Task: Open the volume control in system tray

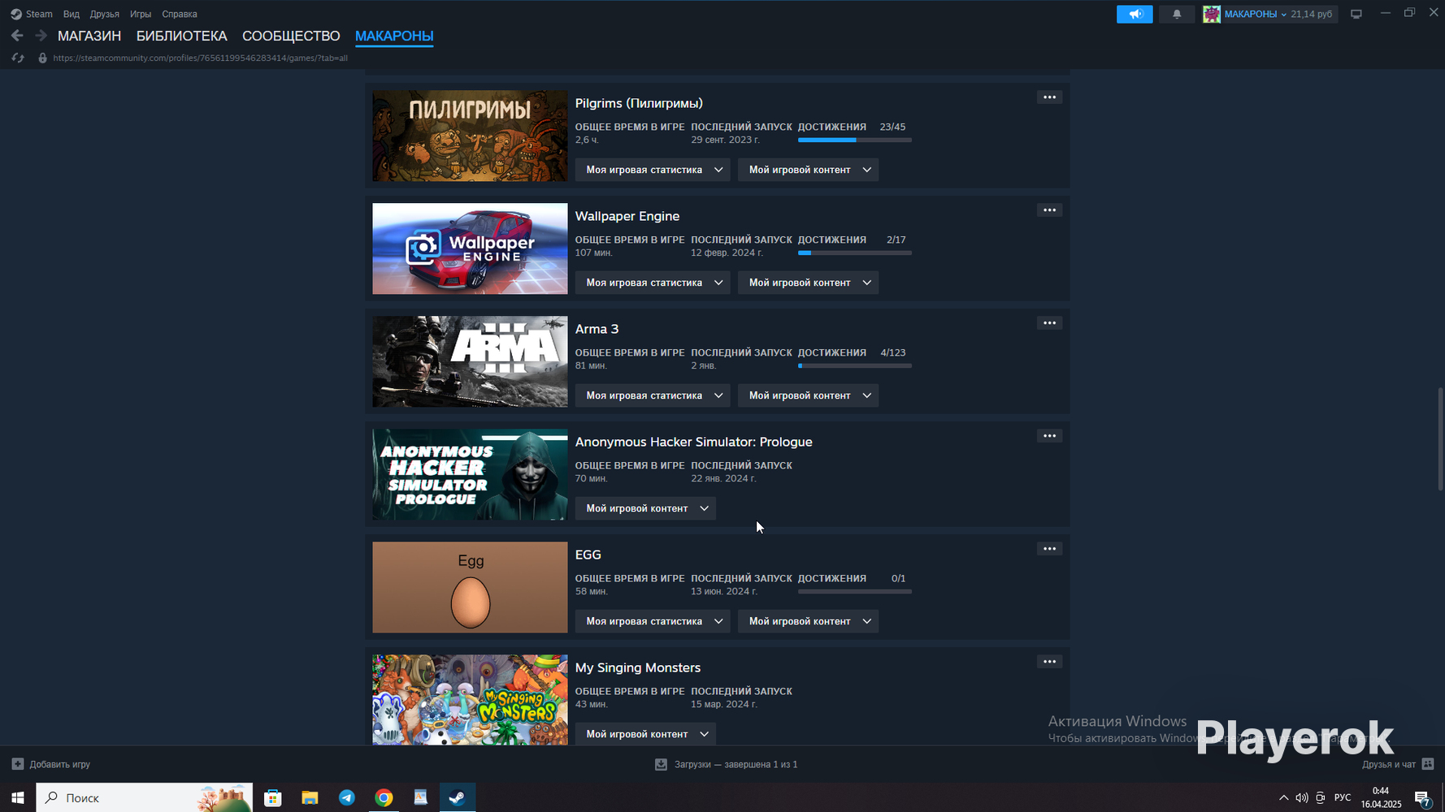Action: coord(1302,797)
